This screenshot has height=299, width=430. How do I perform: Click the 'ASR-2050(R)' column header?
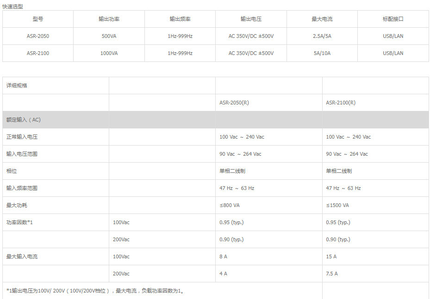[234, 103]
